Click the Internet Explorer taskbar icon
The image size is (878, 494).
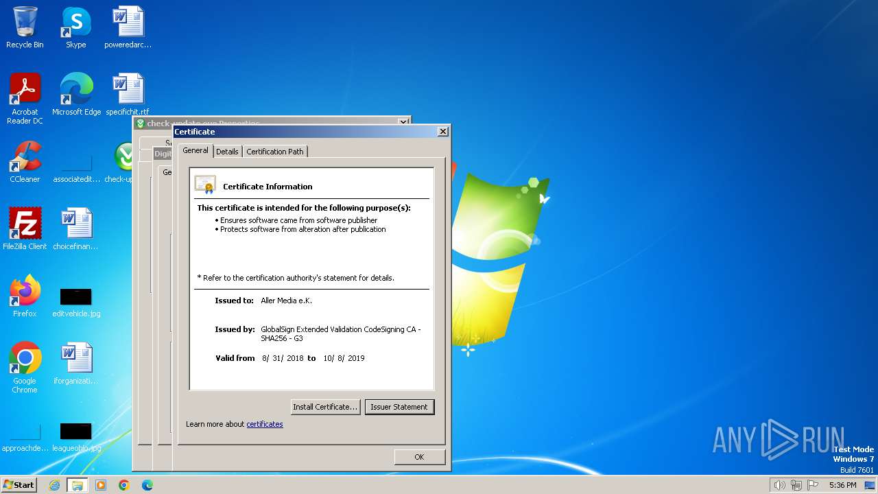54,485
